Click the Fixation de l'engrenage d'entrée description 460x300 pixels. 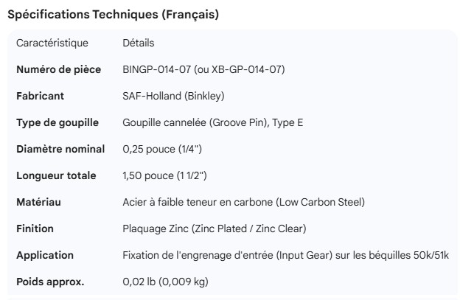pyautogui.click(x=286, y=255)
